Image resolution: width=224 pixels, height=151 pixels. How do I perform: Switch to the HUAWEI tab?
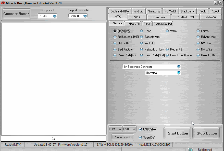pyautogui.click(x=170, y=11)
